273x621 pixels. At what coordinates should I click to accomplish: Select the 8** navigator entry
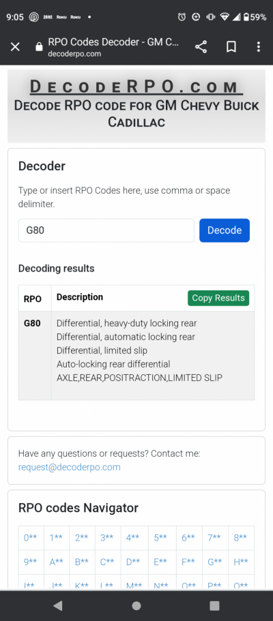(240, 537)
